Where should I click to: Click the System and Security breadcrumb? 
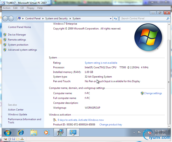[x=56, y=19]
